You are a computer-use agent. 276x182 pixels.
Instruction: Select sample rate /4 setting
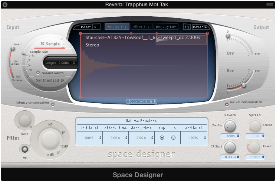[x=29, y=65]
